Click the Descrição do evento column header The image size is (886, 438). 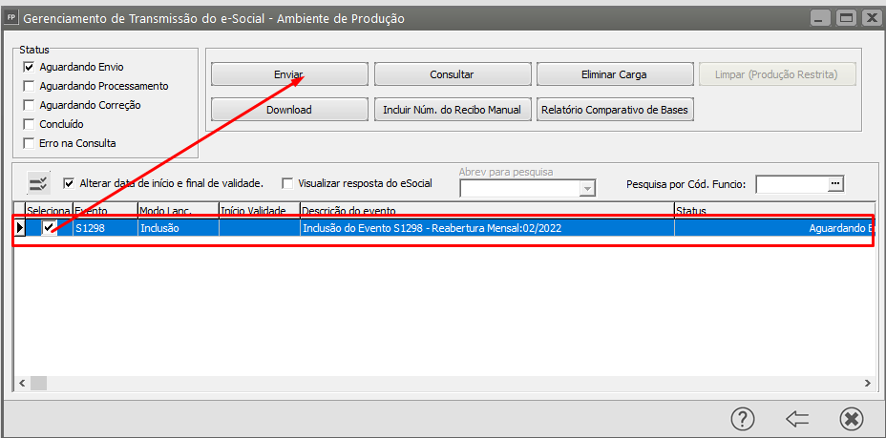coord(487,210)
